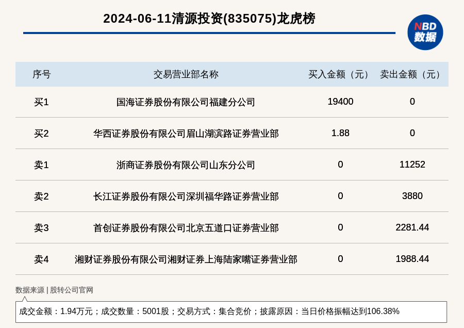The image size is (464, 328).
Task: Click the 11252 sell amount cell
Action: (x=412, y=165)
